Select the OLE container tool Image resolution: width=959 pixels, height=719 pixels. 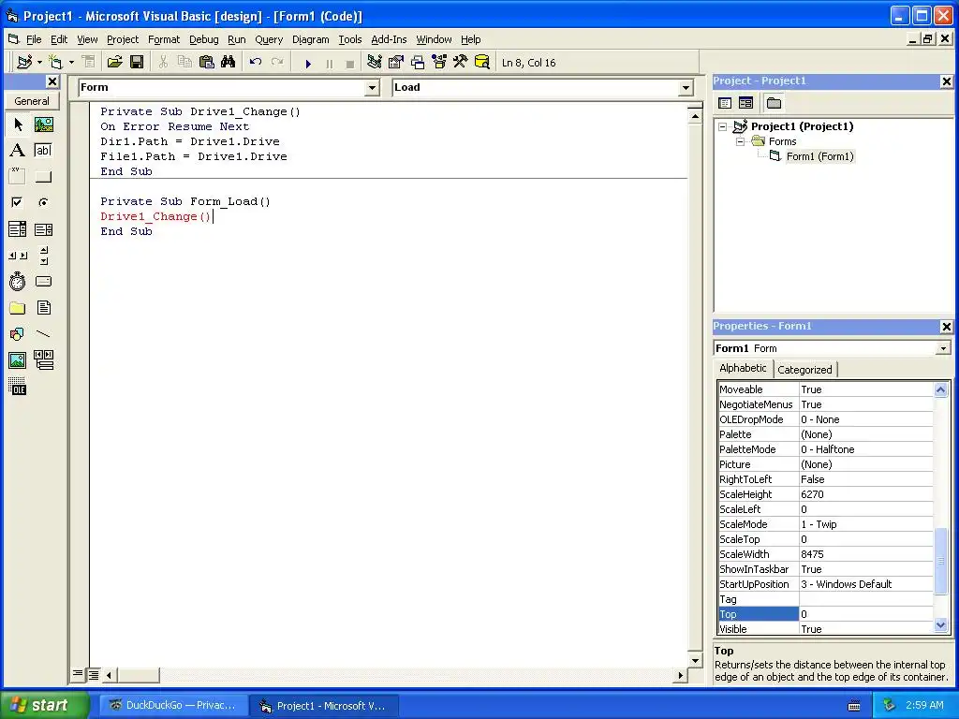tap(17, 387)
